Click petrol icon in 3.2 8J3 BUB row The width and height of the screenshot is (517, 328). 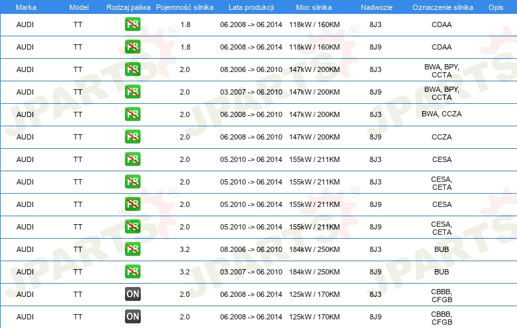coord(132,249)
